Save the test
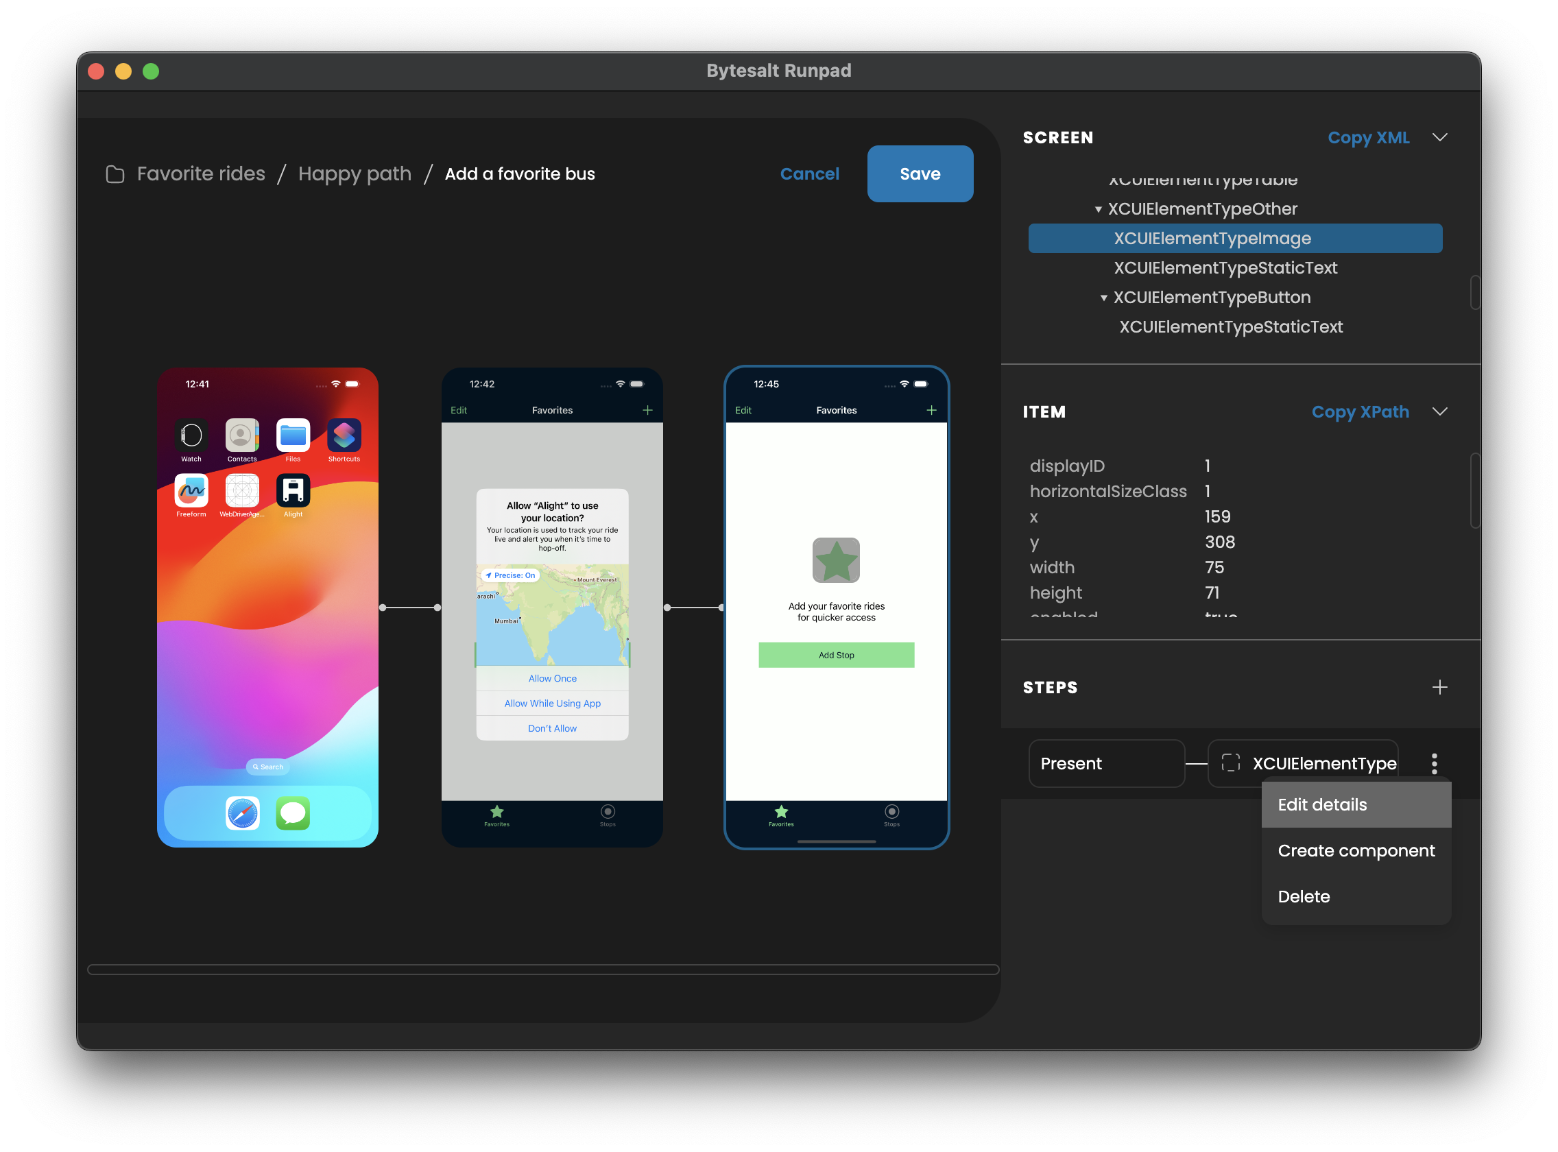The height and width of the screenshot is (1152, 1558). coord(920,173)
